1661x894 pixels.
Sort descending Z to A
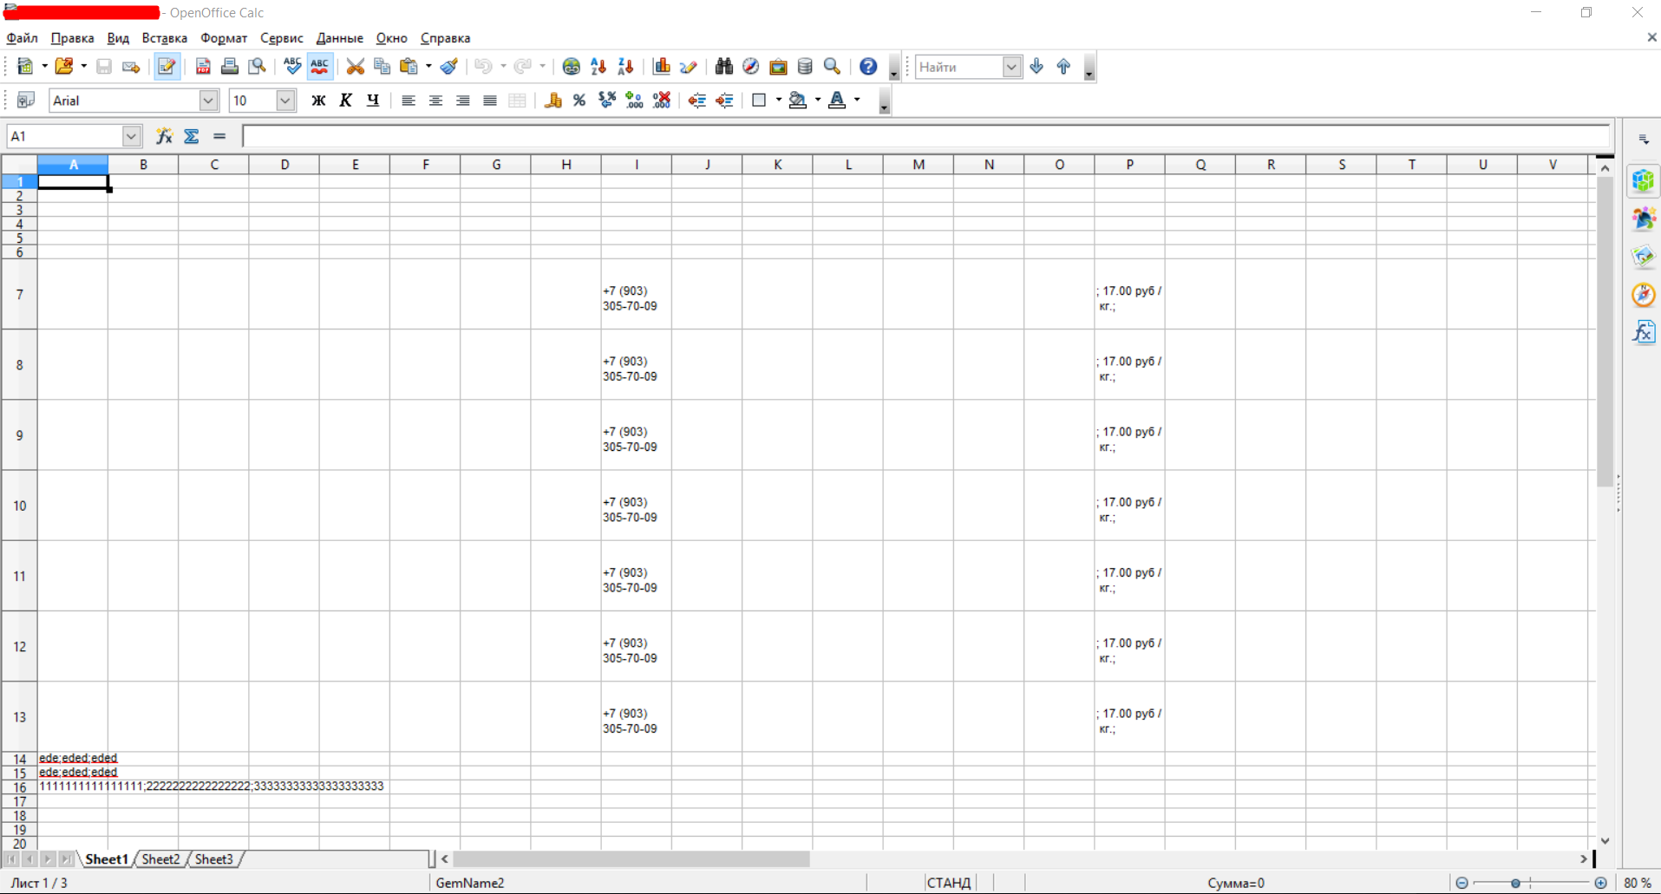click(625, 67)
